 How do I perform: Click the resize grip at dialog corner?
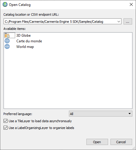134,148
